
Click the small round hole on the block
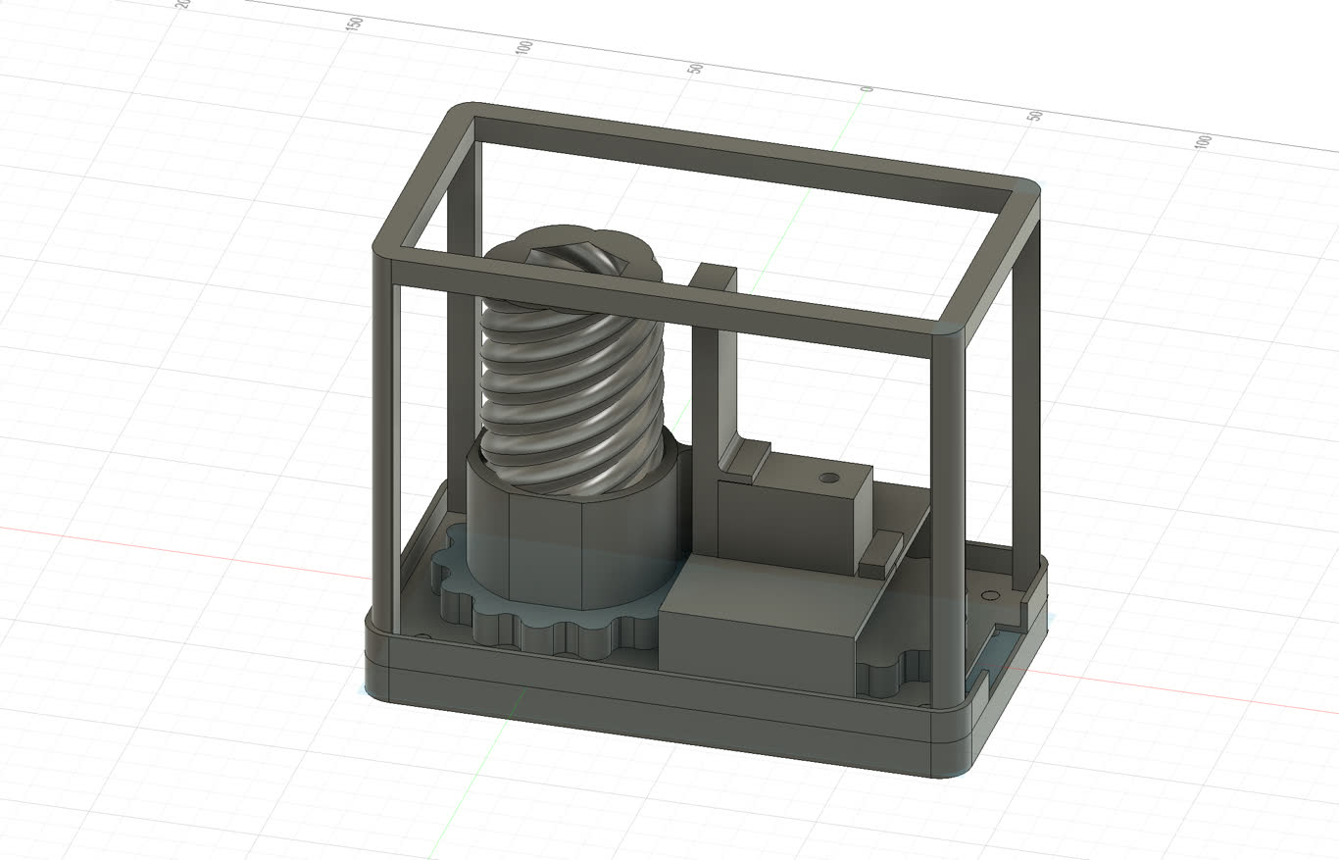coord(830,478)
